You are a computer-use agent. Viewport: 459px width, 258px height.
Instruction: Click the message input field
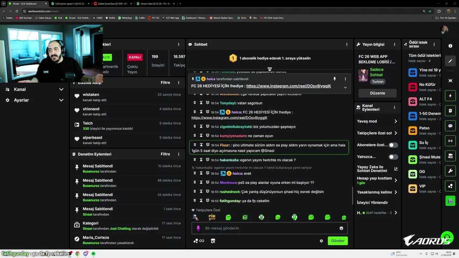pyautogui.click(x=269, y=228)
